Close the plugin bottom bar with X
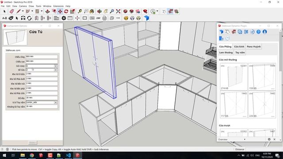The width and height of the screenshot is (283, 159). (x=274, y=140)
